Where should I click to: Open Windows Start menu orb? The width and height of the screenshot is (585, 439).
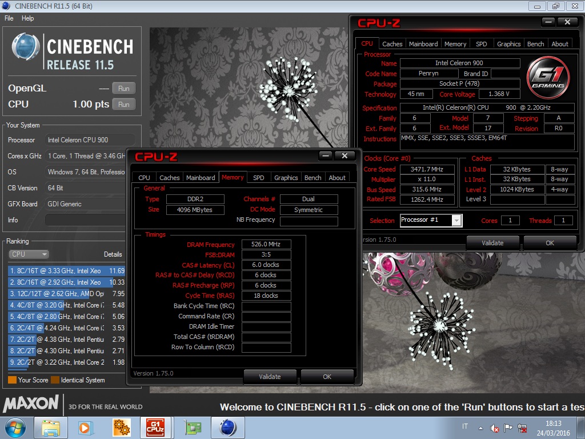15,428
